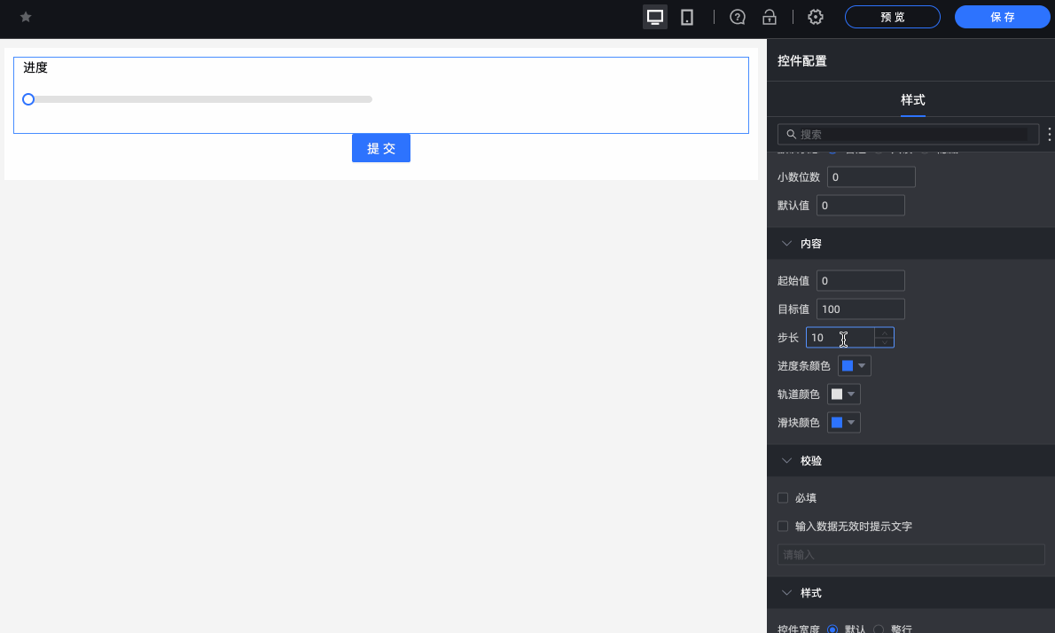1055x633 pixels.
Task: Enable the 必填 required checkbox
Action: 783,497
